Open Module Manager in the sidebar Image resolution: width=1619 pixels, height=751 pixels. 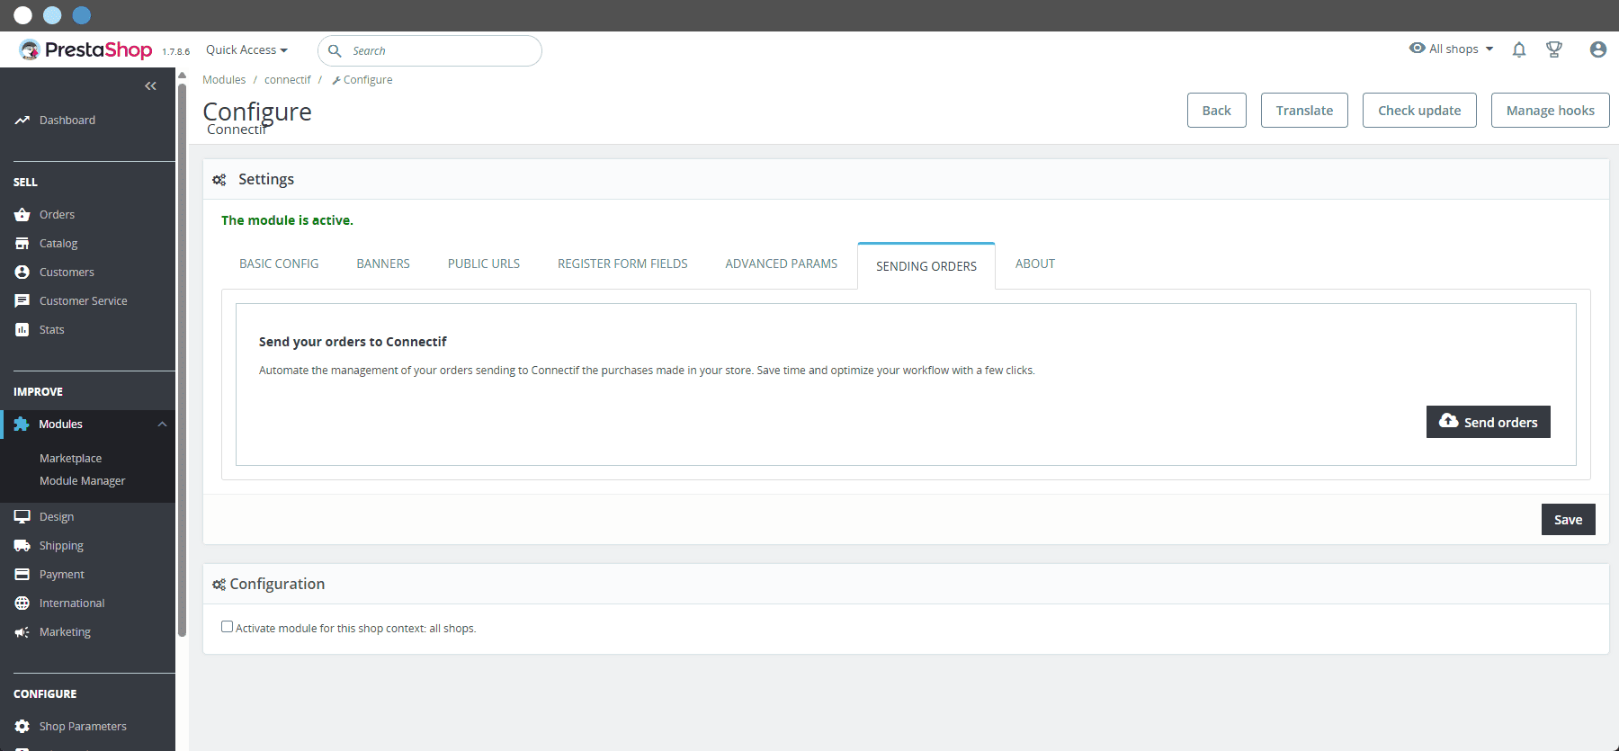click(82, 481)
